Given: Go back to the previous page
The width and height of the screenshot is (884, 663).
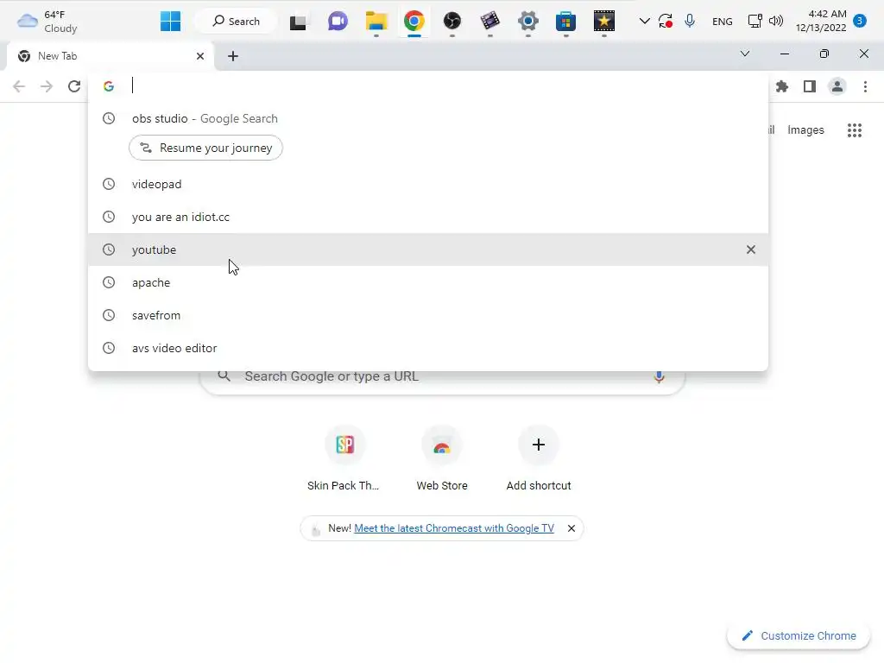Looking at the screenshot, I should click(x=19, y=86).
